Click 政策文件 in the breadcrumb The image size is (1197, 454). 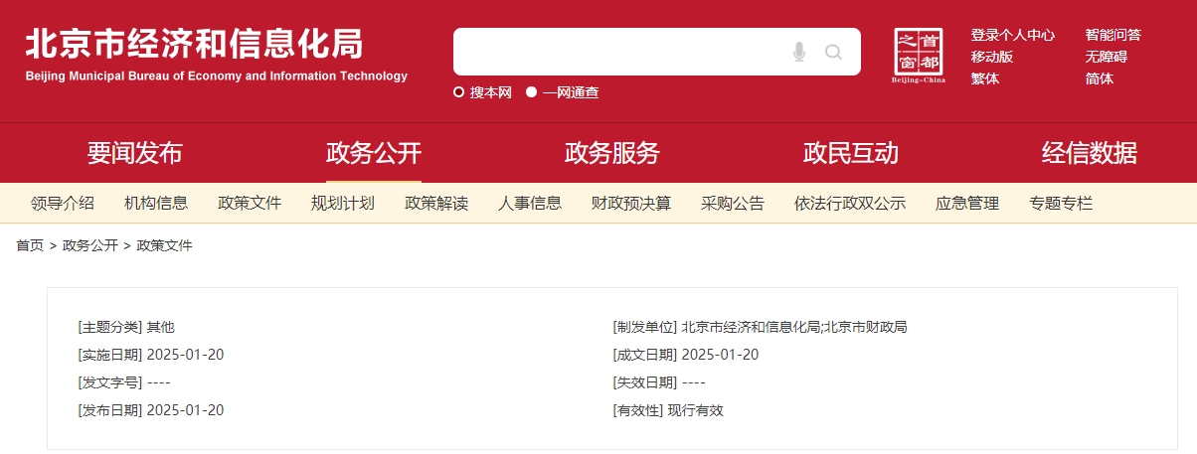[x=164, y=245]
